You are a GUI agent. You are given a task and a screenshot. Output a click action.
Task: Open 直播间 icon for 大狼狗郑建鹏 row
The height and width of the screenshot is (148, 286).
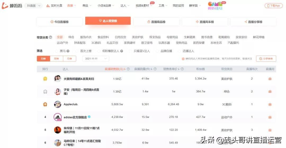click(270, 79)
